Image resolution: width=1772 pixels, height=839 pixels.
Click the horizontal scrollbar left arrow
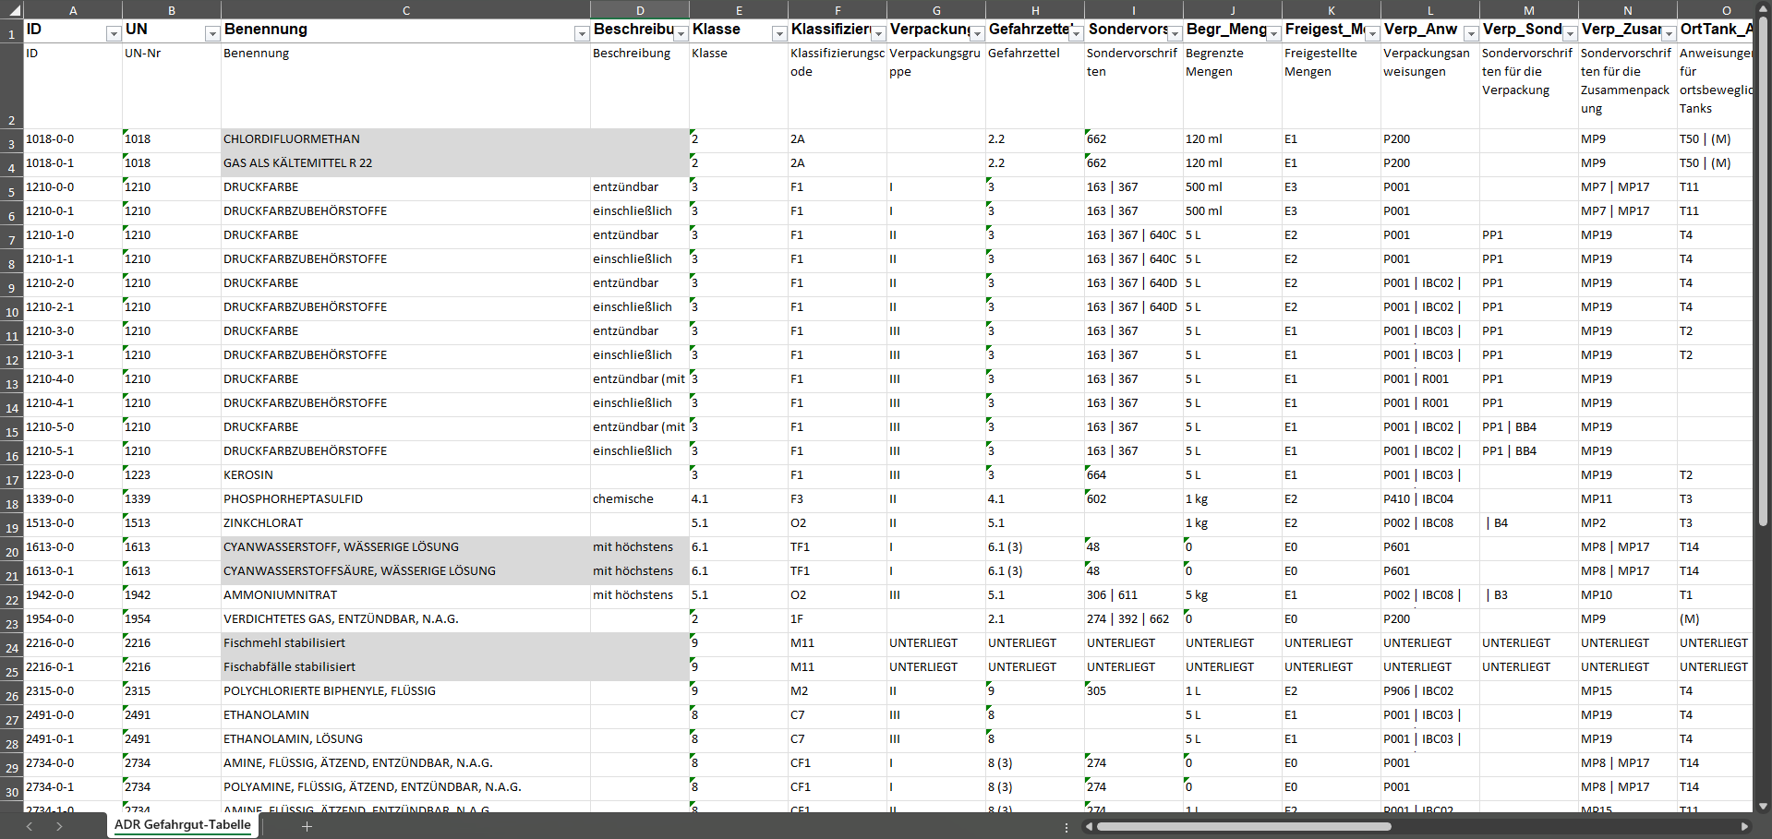(x=1090, y=826)
